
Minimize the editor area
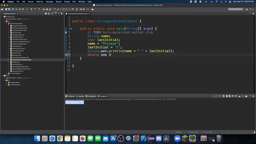[x=250, y=14]
